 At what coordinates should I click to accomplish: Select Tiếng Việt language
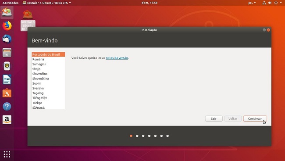pos(48,98)
